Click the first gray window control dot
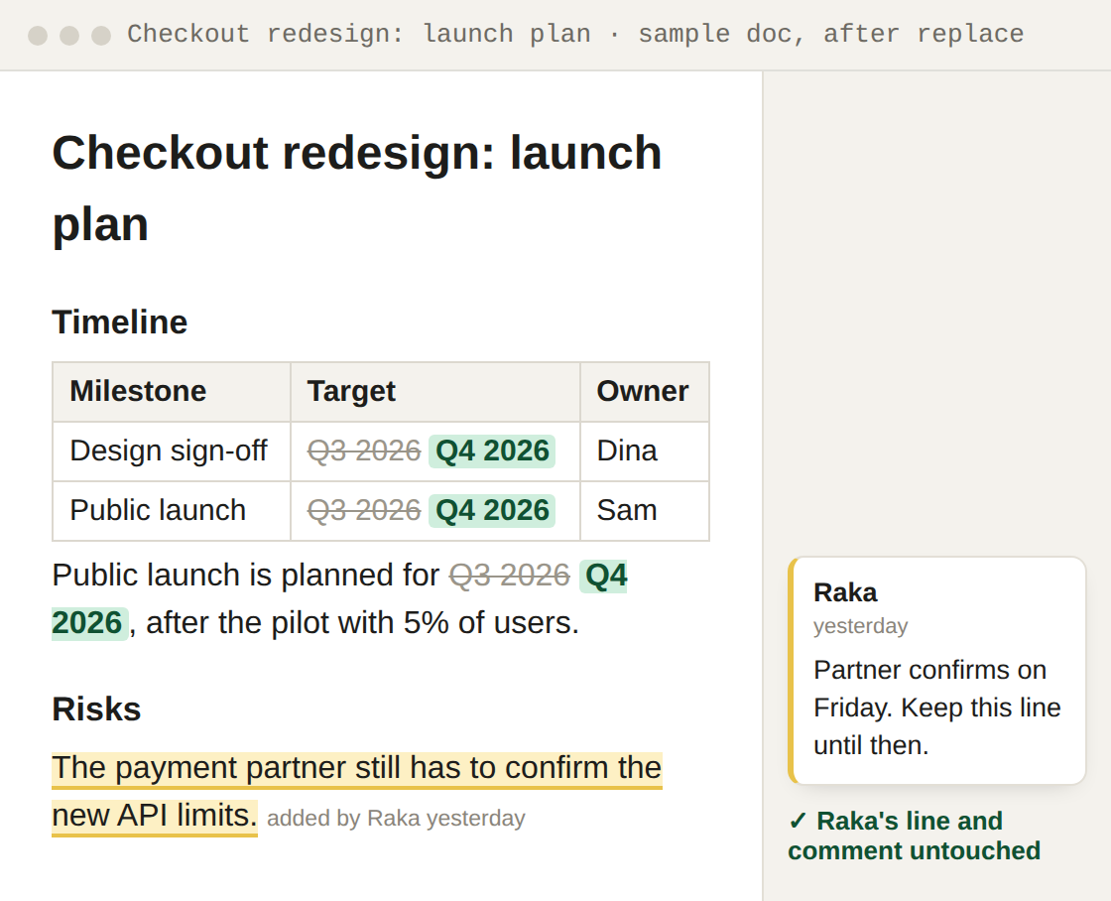This screenshot has width=1111, height=901. (38, 35)
